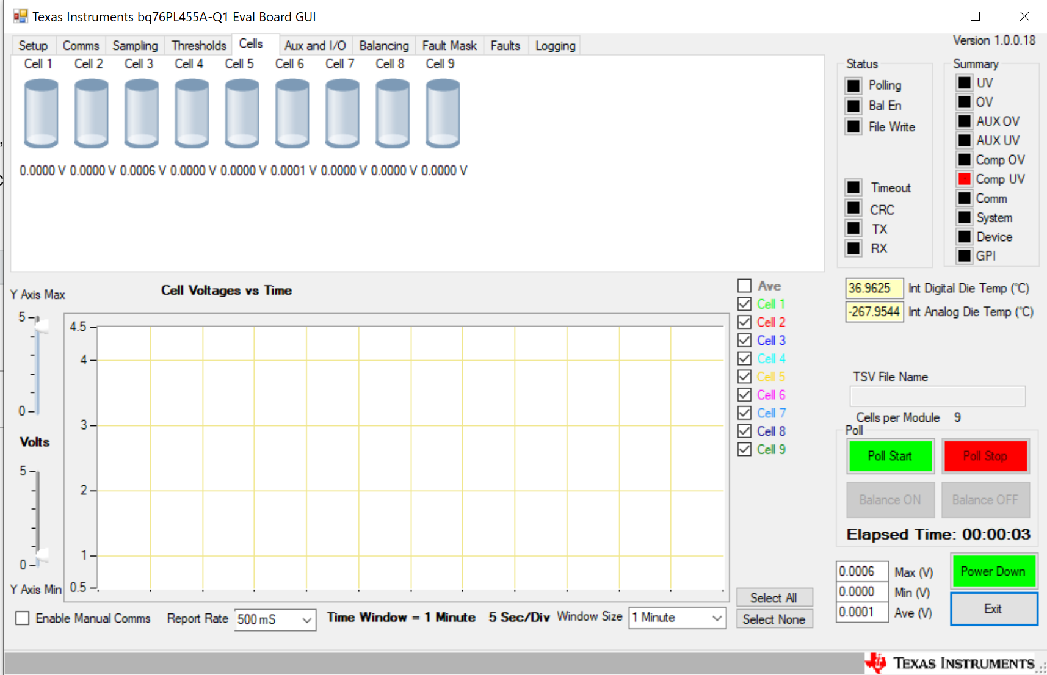The height and width of the screenshot is (675, 1047).
Task: Open the Logging tab
Action: coord(555,46)
